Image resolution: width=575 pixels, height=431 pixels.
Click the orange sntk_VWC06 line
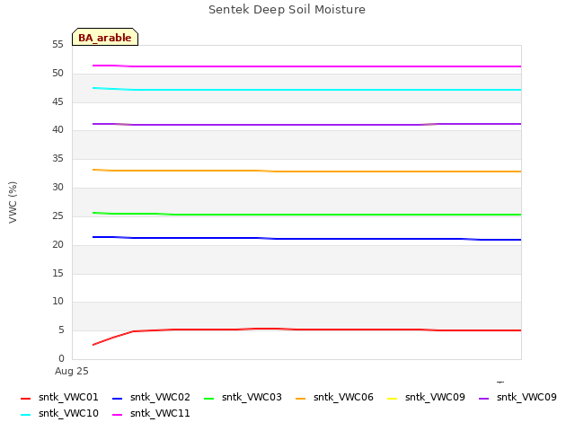point(307,172)
